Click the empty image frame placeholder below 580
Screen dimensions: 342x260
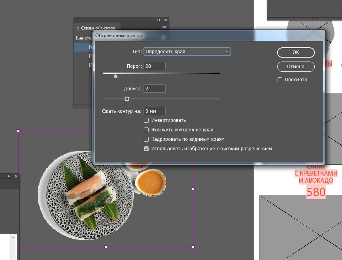coord(300,227)
